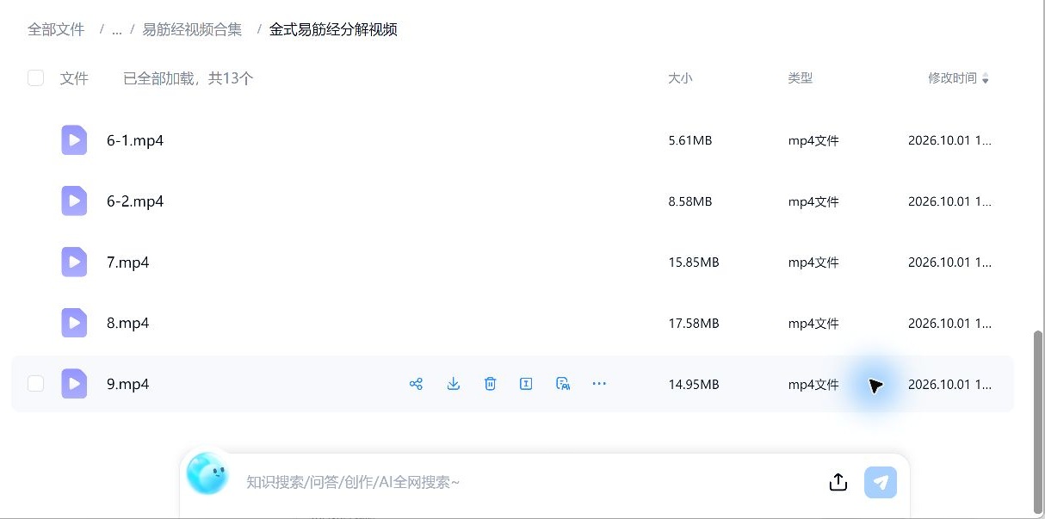Share the 9.mp4 file
Image resolution: width=1045 pixels, height=519 pixels.
416,384
